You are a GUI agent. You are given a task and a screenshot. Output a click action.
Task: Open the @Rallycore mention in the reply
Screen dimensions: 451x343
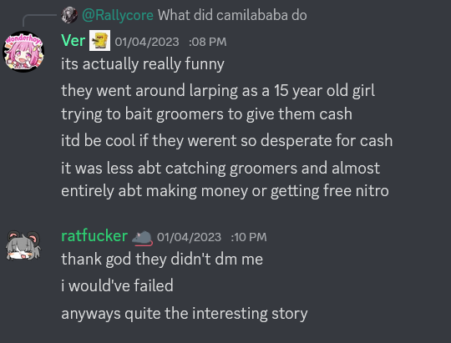tap(118, 15)
